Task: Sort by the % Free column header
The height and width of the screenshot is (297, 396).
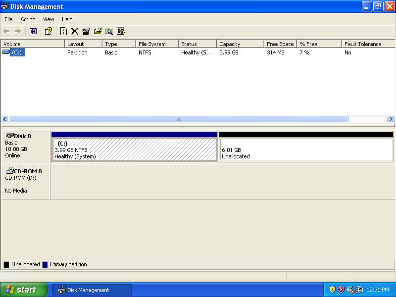Action: 319,44
